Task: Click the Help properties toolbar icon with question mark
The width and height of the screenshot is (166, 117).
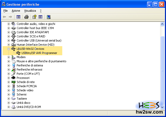Action: pos(34,17)
